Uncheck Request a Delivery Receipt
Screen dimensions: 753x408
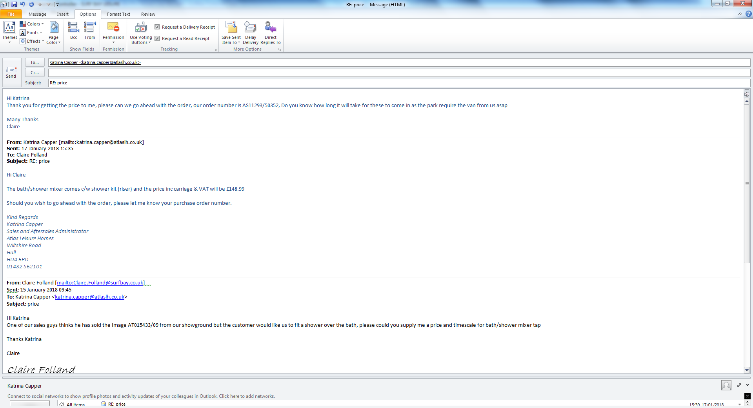157,27
